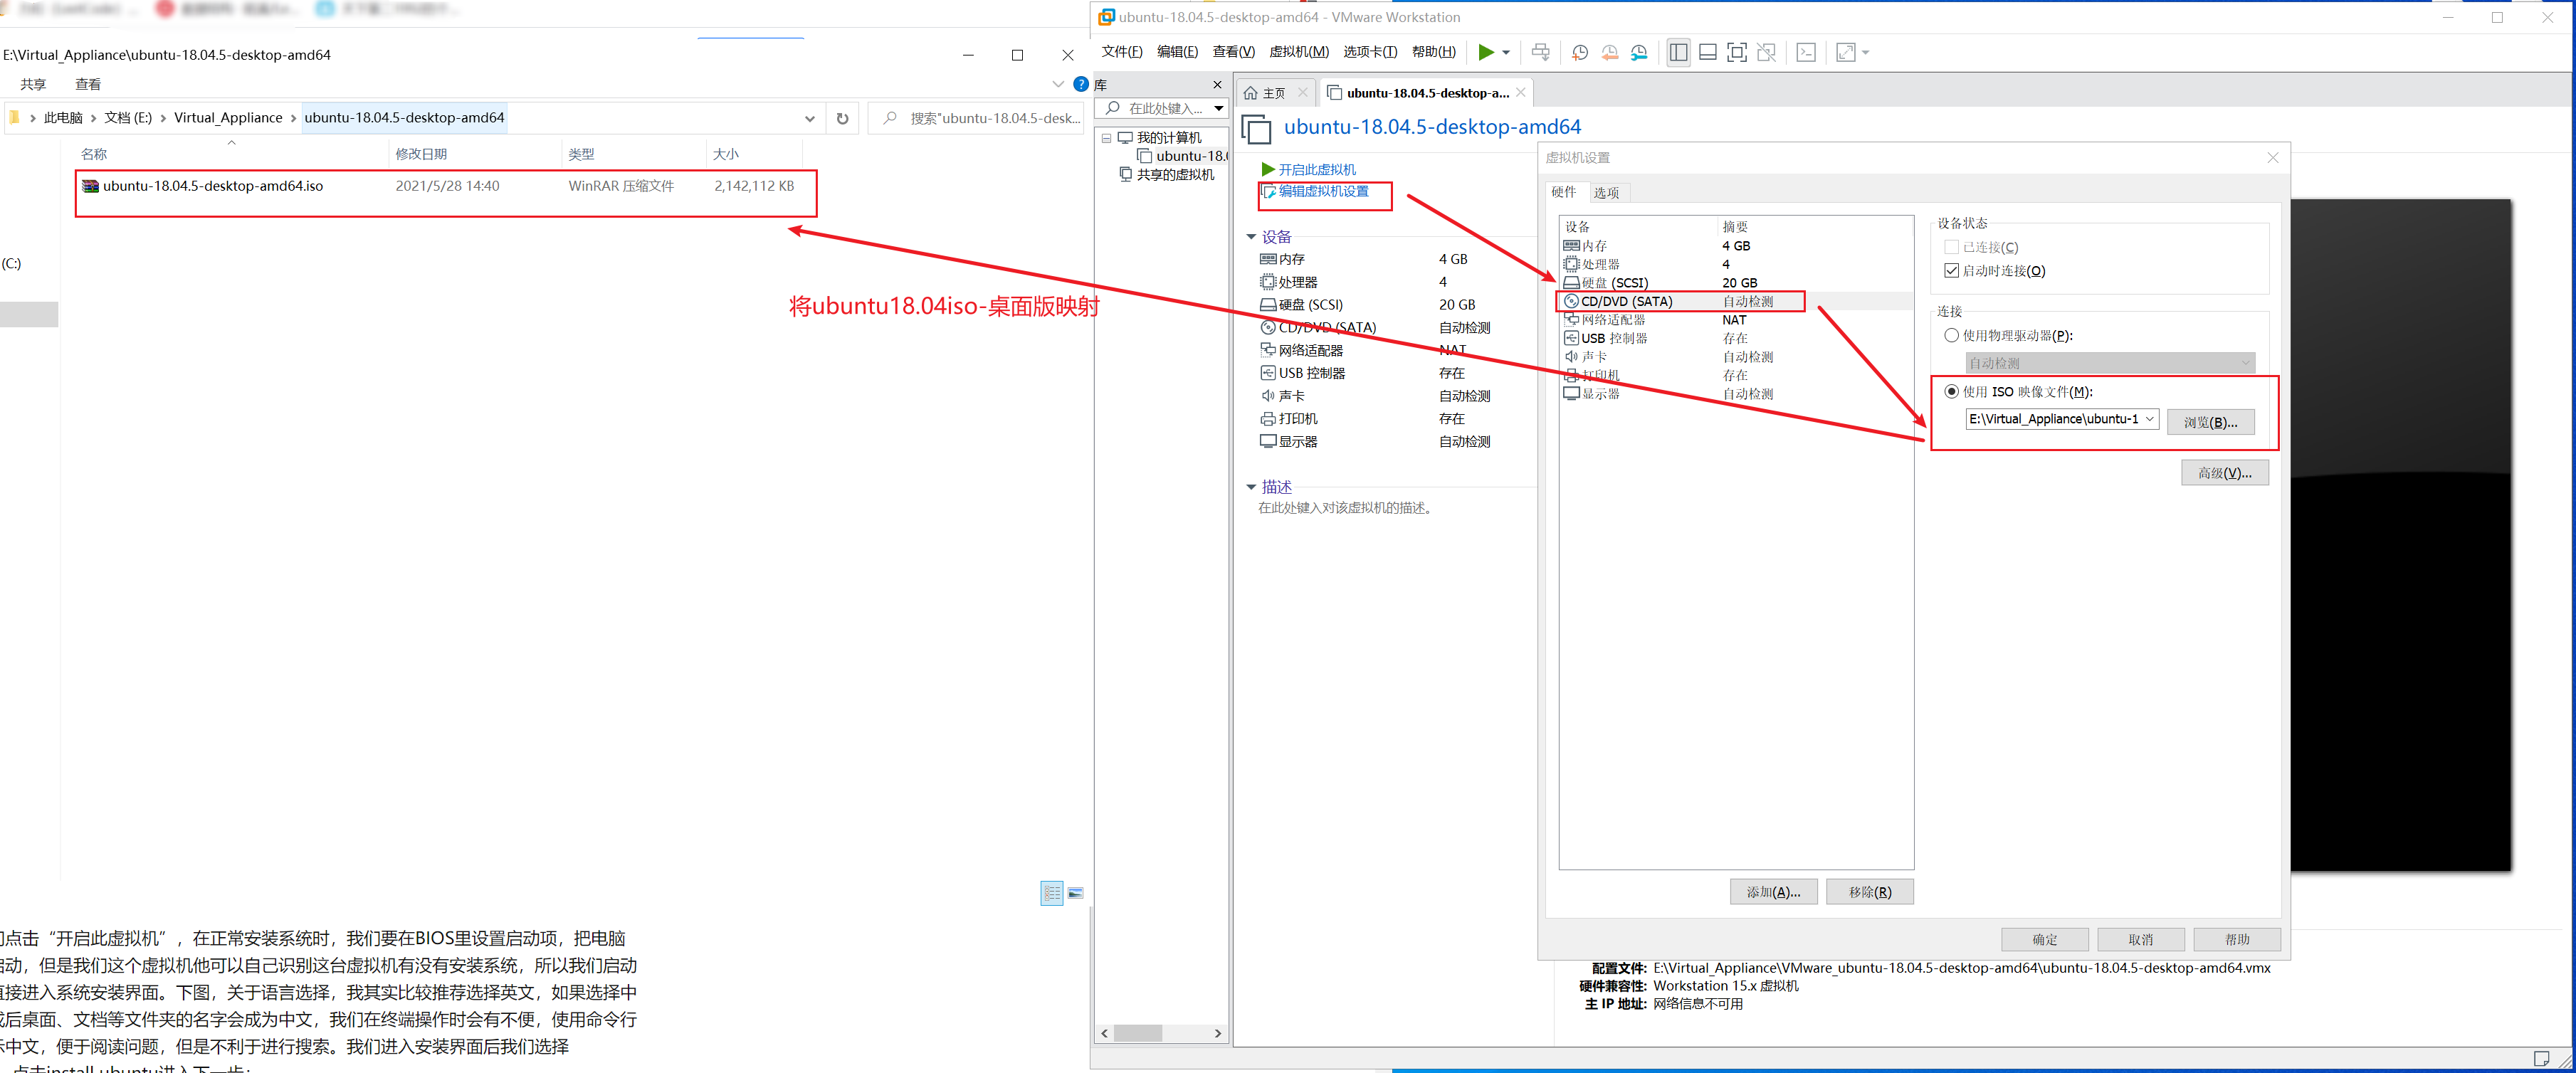Select USB 控制器 in settings hardware list
This screenshot has height=1073, width=2576.
1736,338
